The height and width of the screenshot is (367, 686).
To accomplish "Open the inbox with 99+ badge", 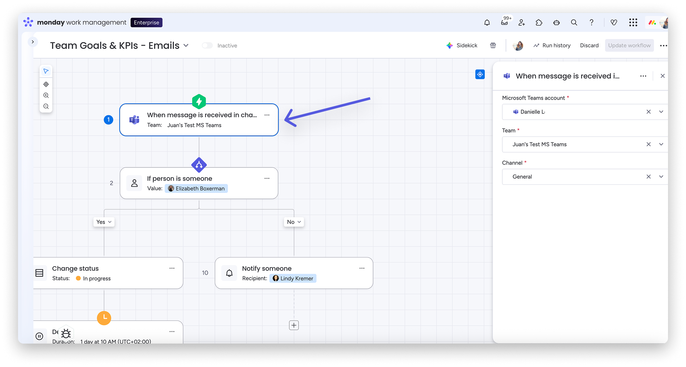I will pos(505,22).
